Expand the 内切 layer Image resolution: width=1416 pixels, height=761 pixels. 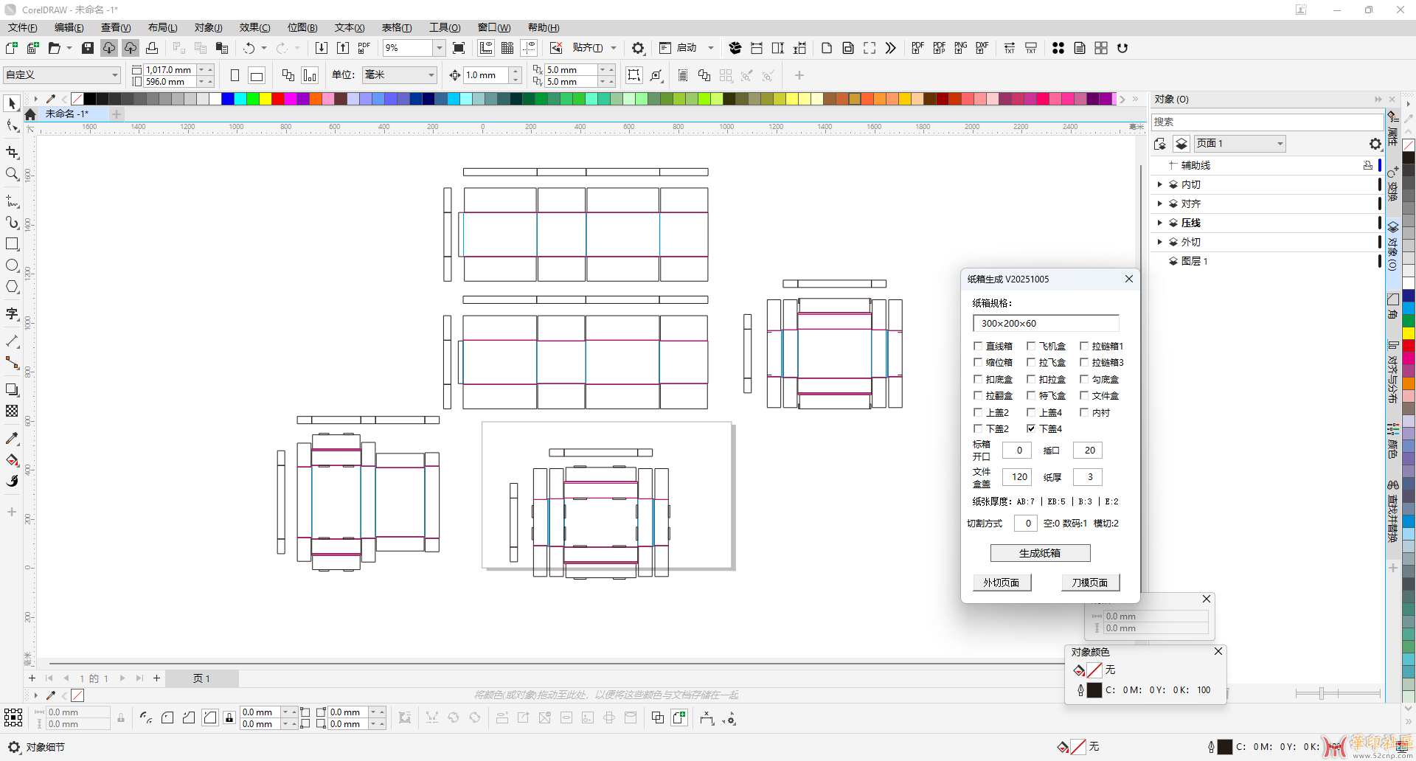tap(1160, 184)
